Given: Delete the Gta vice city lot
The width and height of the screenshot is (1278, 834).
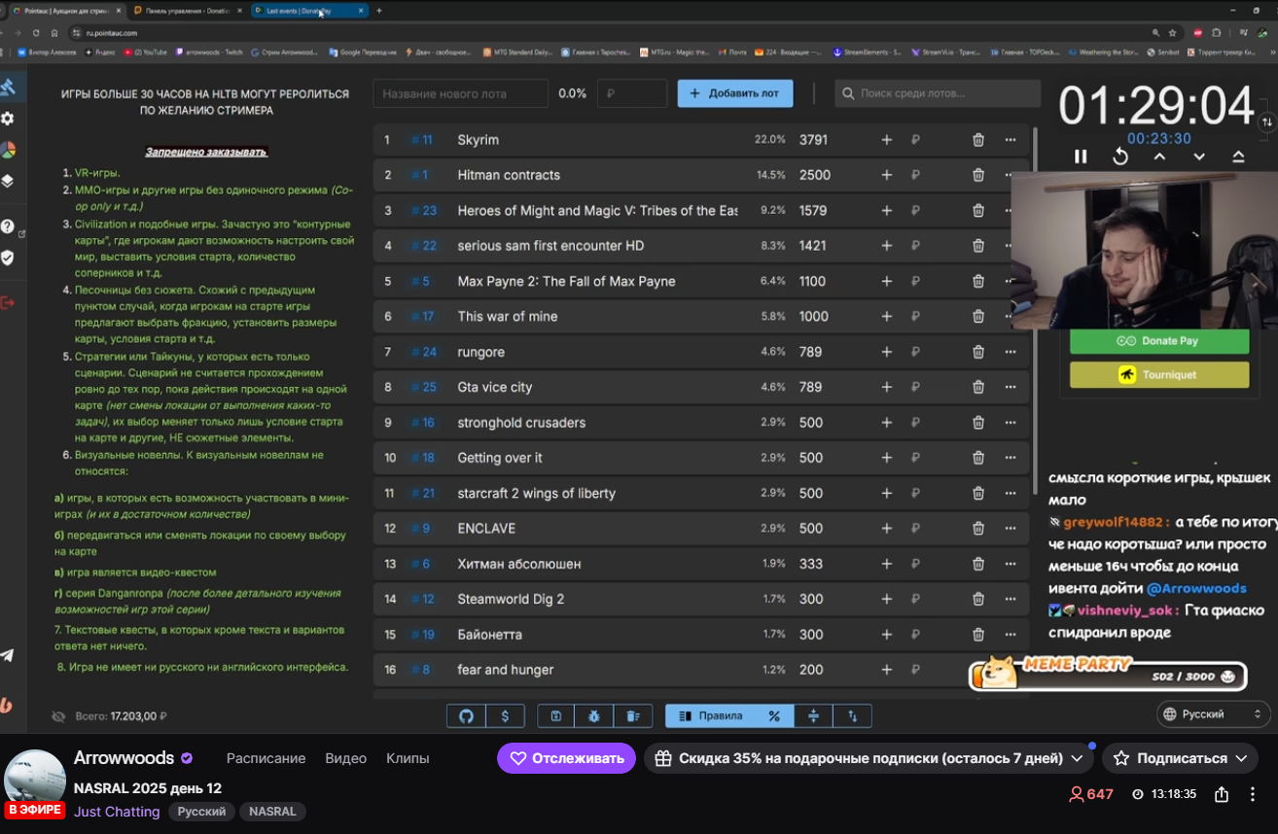Looking at the screenshot, I should (x=978, y=387).
